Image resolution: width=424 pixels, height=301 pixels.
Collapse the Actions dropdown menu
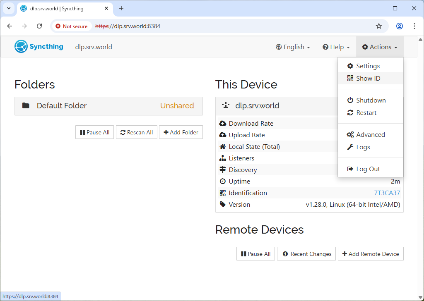(x=380, y=47)
